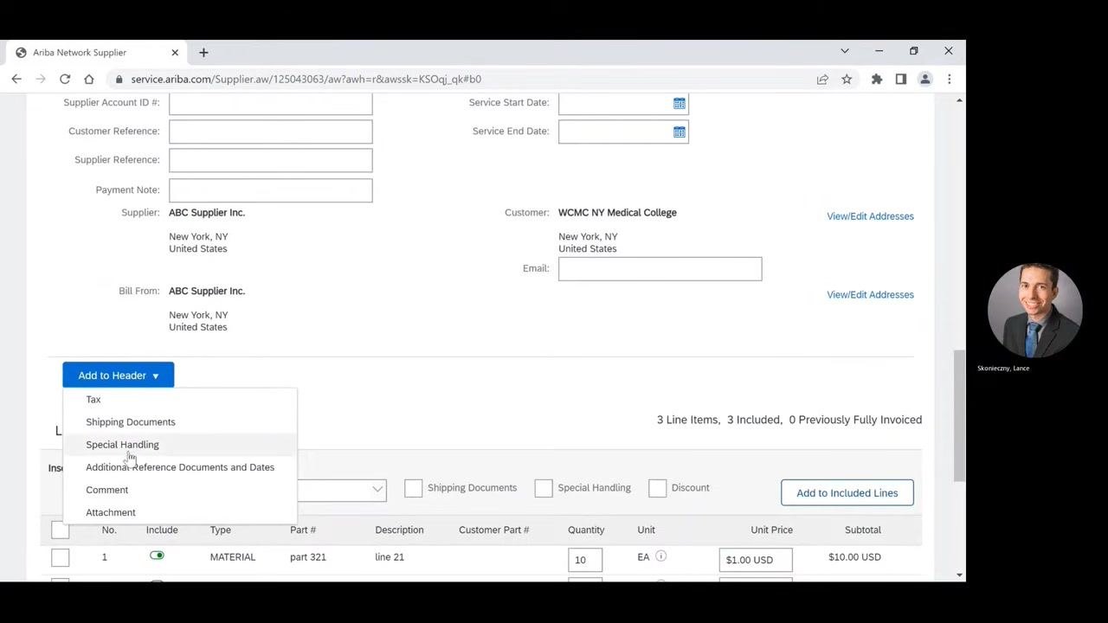Check the Discount line option
1108x623 pixels.
(658, 488)
